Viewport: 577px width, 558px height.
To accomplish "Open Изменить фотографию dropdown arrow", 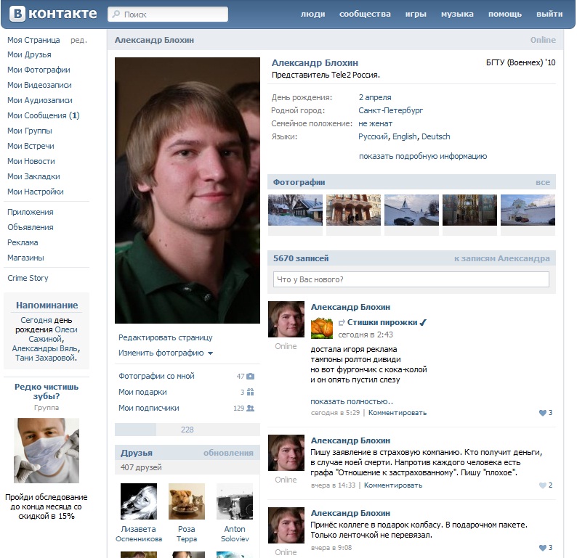I will pos(211,353).
